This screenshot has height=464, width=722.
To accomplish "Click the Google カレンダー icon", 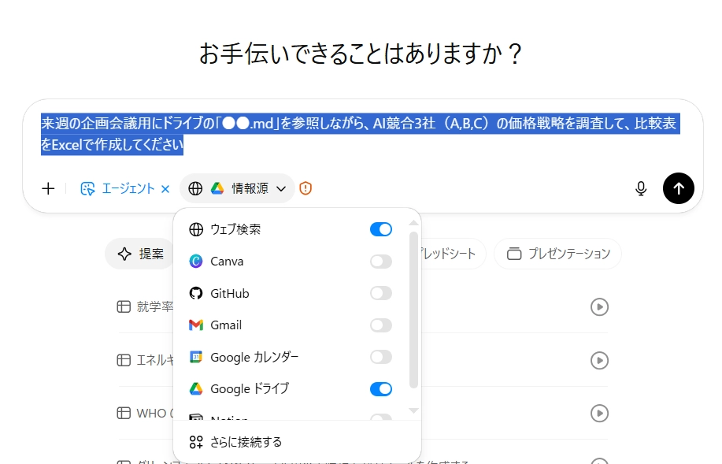I will pos(196,357).
